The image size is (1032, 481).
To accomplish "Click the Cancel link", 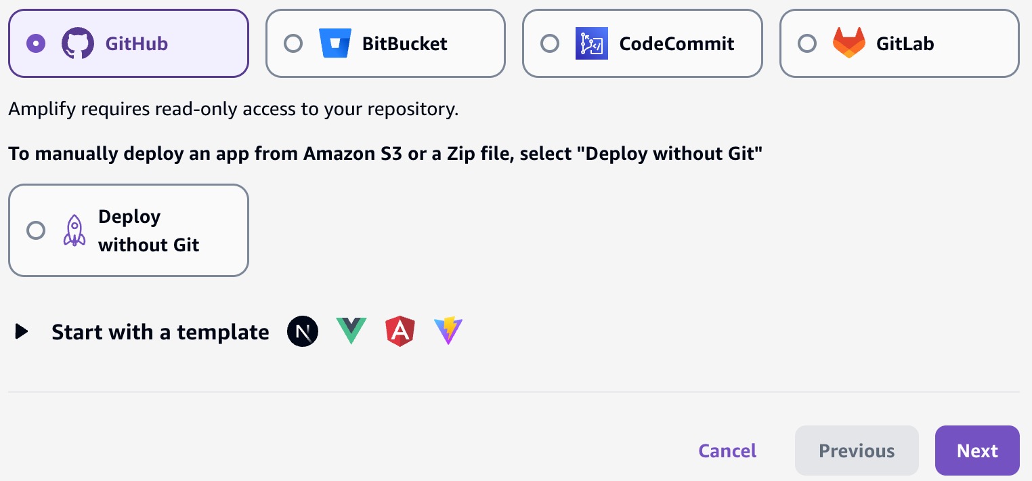I will coord(727,451).
